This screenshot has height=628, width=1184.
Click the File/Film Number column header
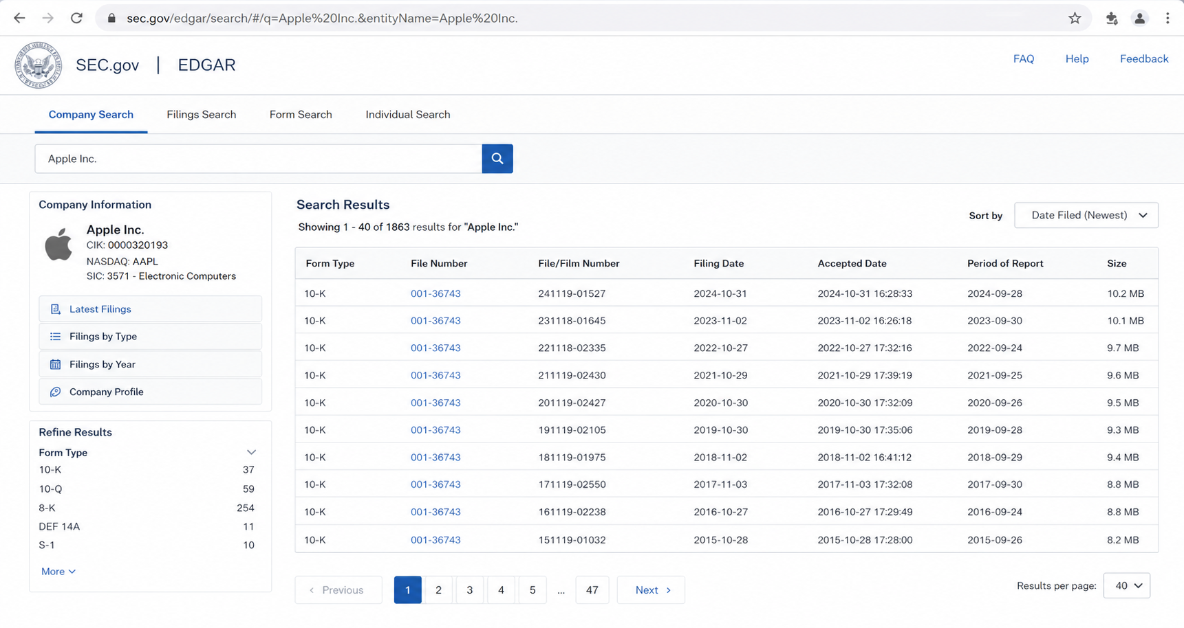[579, 264]
